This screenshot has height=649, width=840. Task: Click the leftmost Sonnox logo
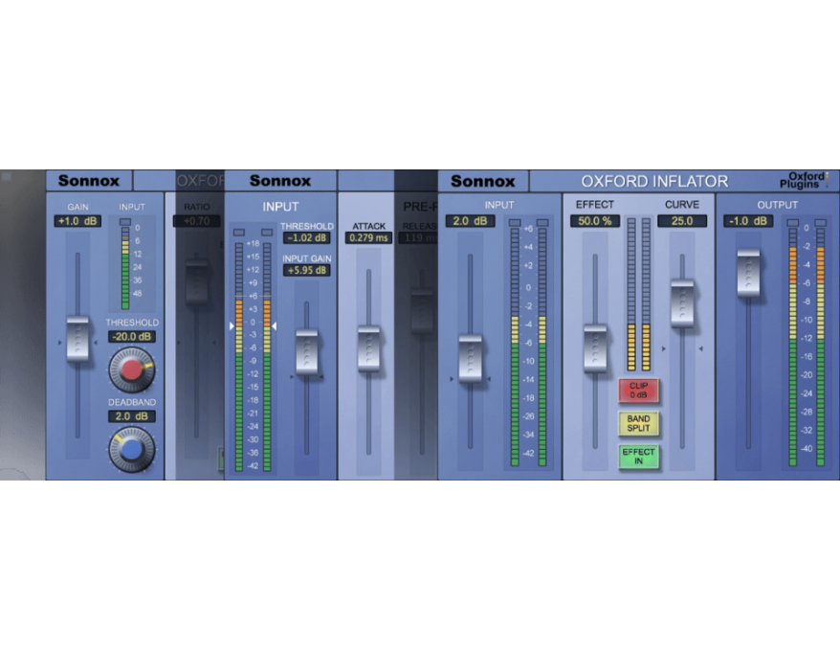89,181
